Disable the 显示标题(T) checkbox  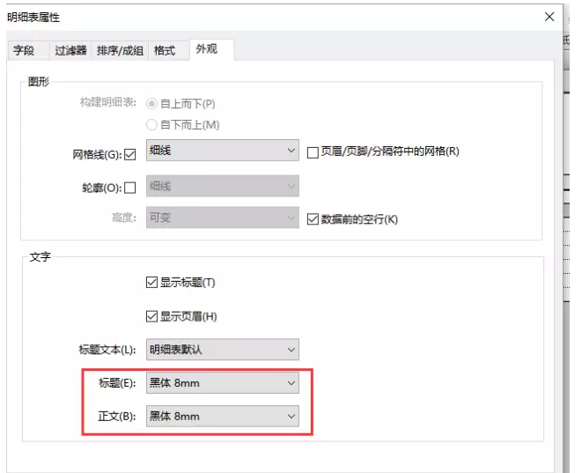pos(151,283)
